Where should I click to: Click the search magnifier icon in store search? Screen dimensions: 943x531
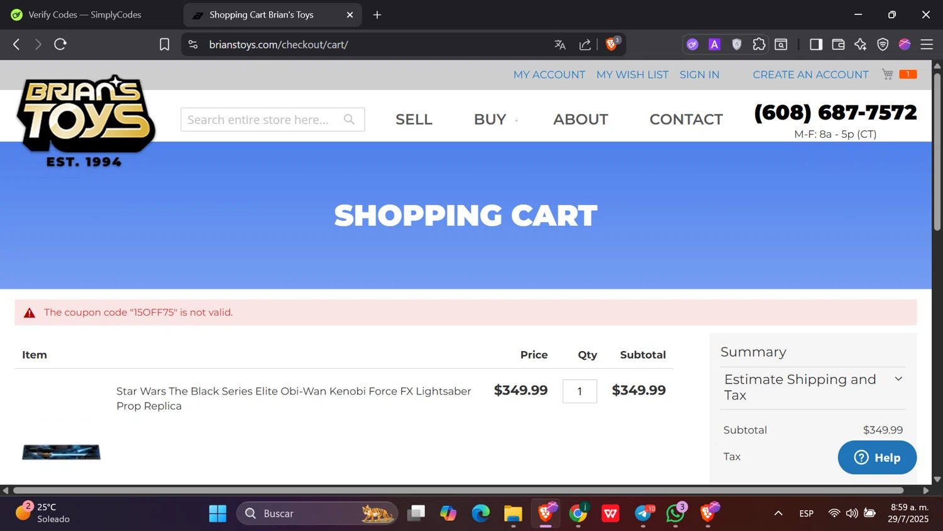pos(350,119)
